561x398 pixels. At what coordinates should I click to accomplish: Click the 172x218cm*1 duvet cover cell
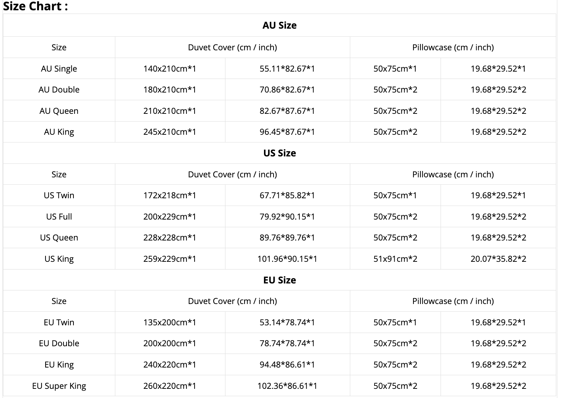170,195
